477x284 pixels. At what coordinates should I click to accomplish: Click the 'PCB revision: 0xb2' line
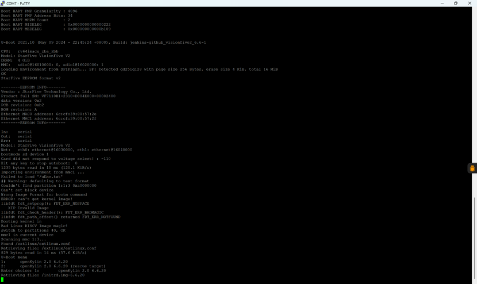(x=22, y=105)
